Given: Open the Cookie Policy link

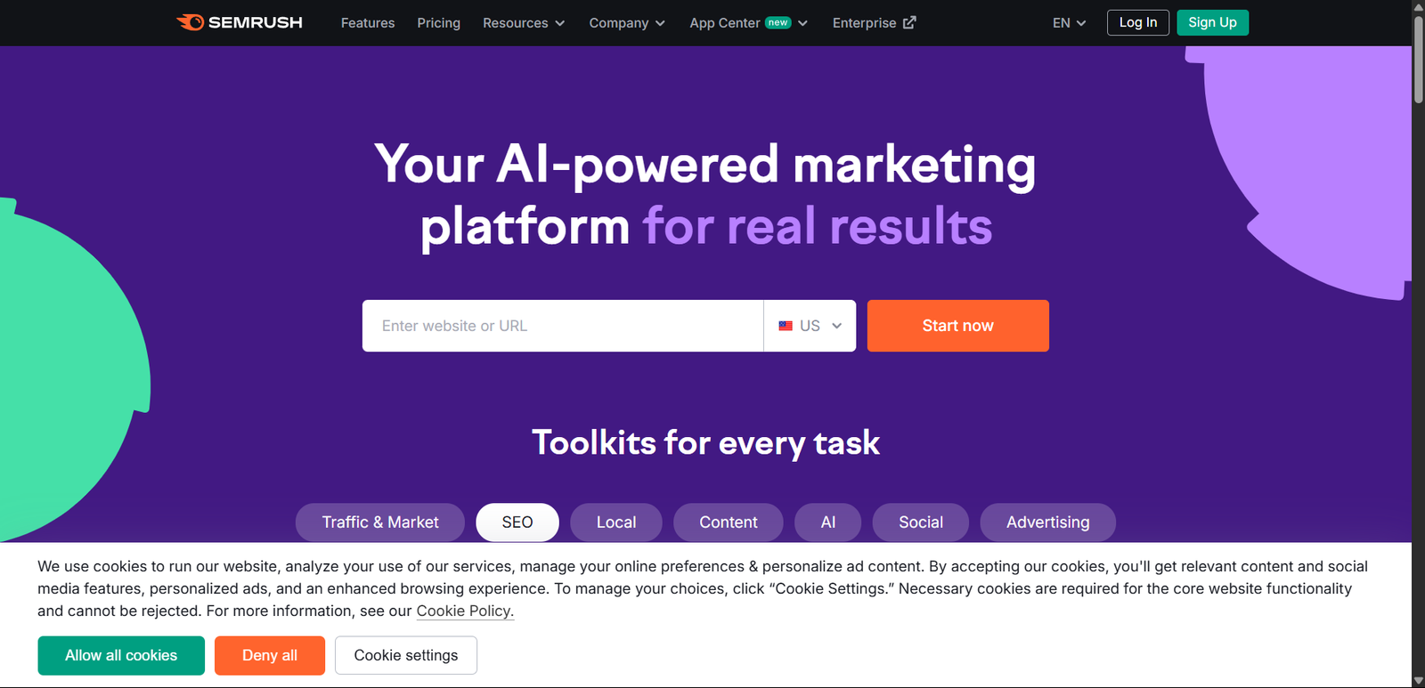Looking at the screenshot, I should coord(464,611).
